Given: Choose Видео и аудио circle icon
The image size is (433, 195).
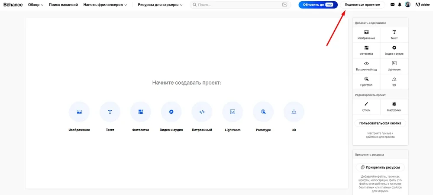Looking at the screenshot, I should (x=171, y=112).
